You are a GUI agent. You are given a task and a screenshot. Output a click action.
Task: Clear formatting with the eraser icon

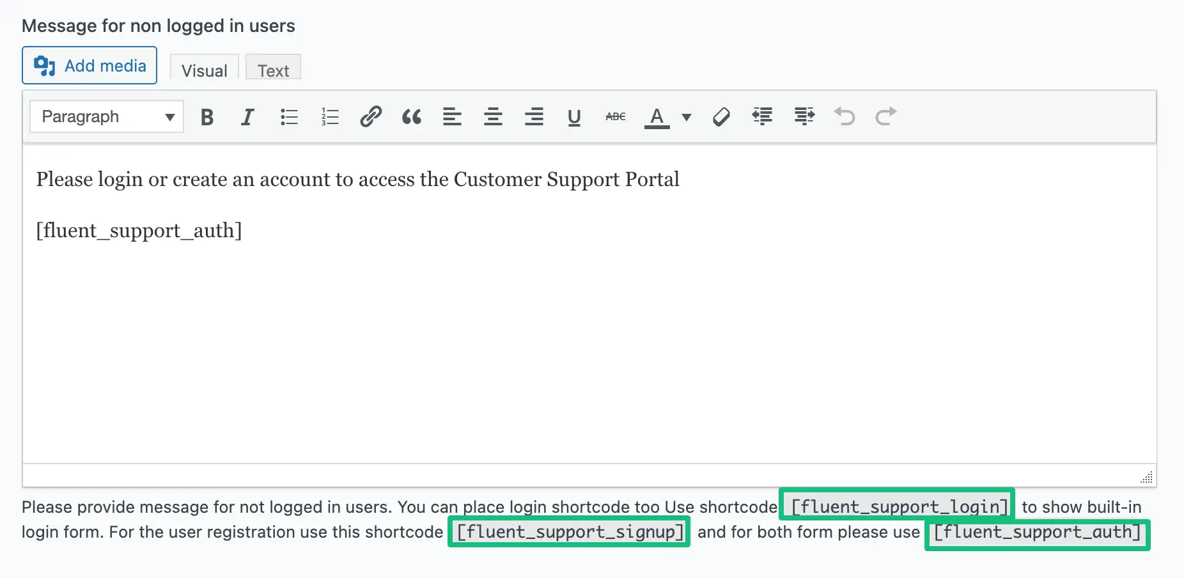tap(721, 117)
